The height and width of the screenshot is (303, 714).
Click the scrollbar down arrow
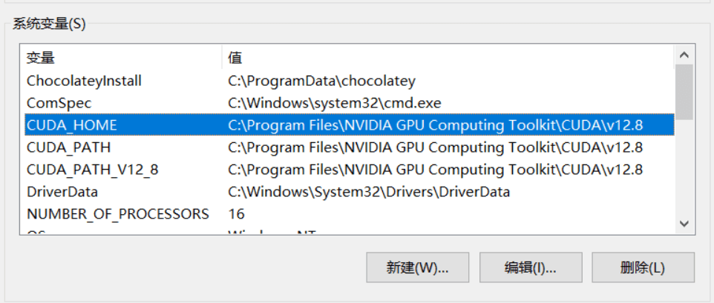click(x=684, y=224)
